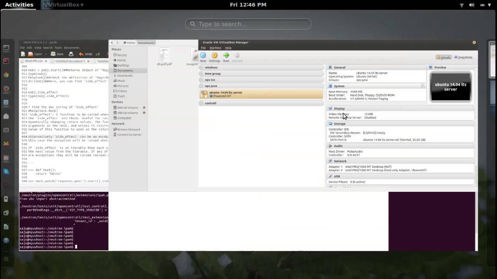Click gedit Open file toolbar button
Viewport: 497px width, 279px height.
(35, 54)
